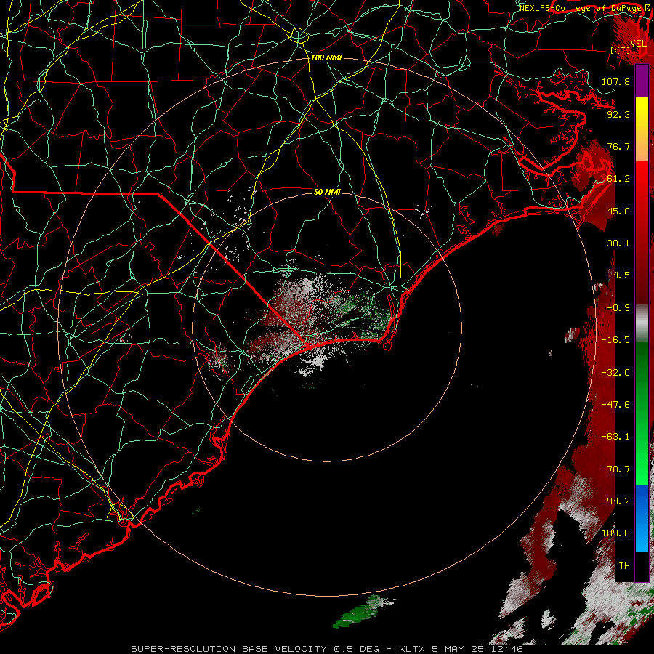The height and width of the screenshot is (654, 654).
Task: Click the blue segment of the color bar
Action: [x=642, y=518]
